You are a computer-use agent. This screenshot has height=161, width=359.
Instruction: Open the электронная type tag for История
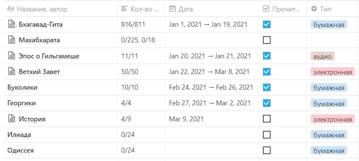pyautogui.click(x=333, y=119)
